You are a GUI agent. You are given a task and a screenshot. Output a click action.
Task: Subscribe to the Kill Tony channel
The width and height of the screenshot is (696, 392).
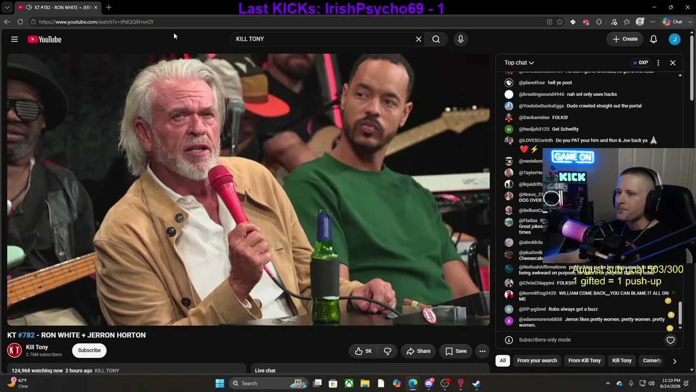89,351
